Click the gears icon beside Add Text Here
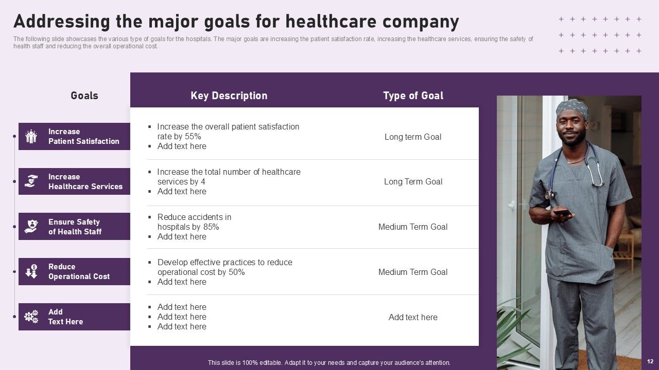The image size is (659, 370). click(x=31, y=317)
